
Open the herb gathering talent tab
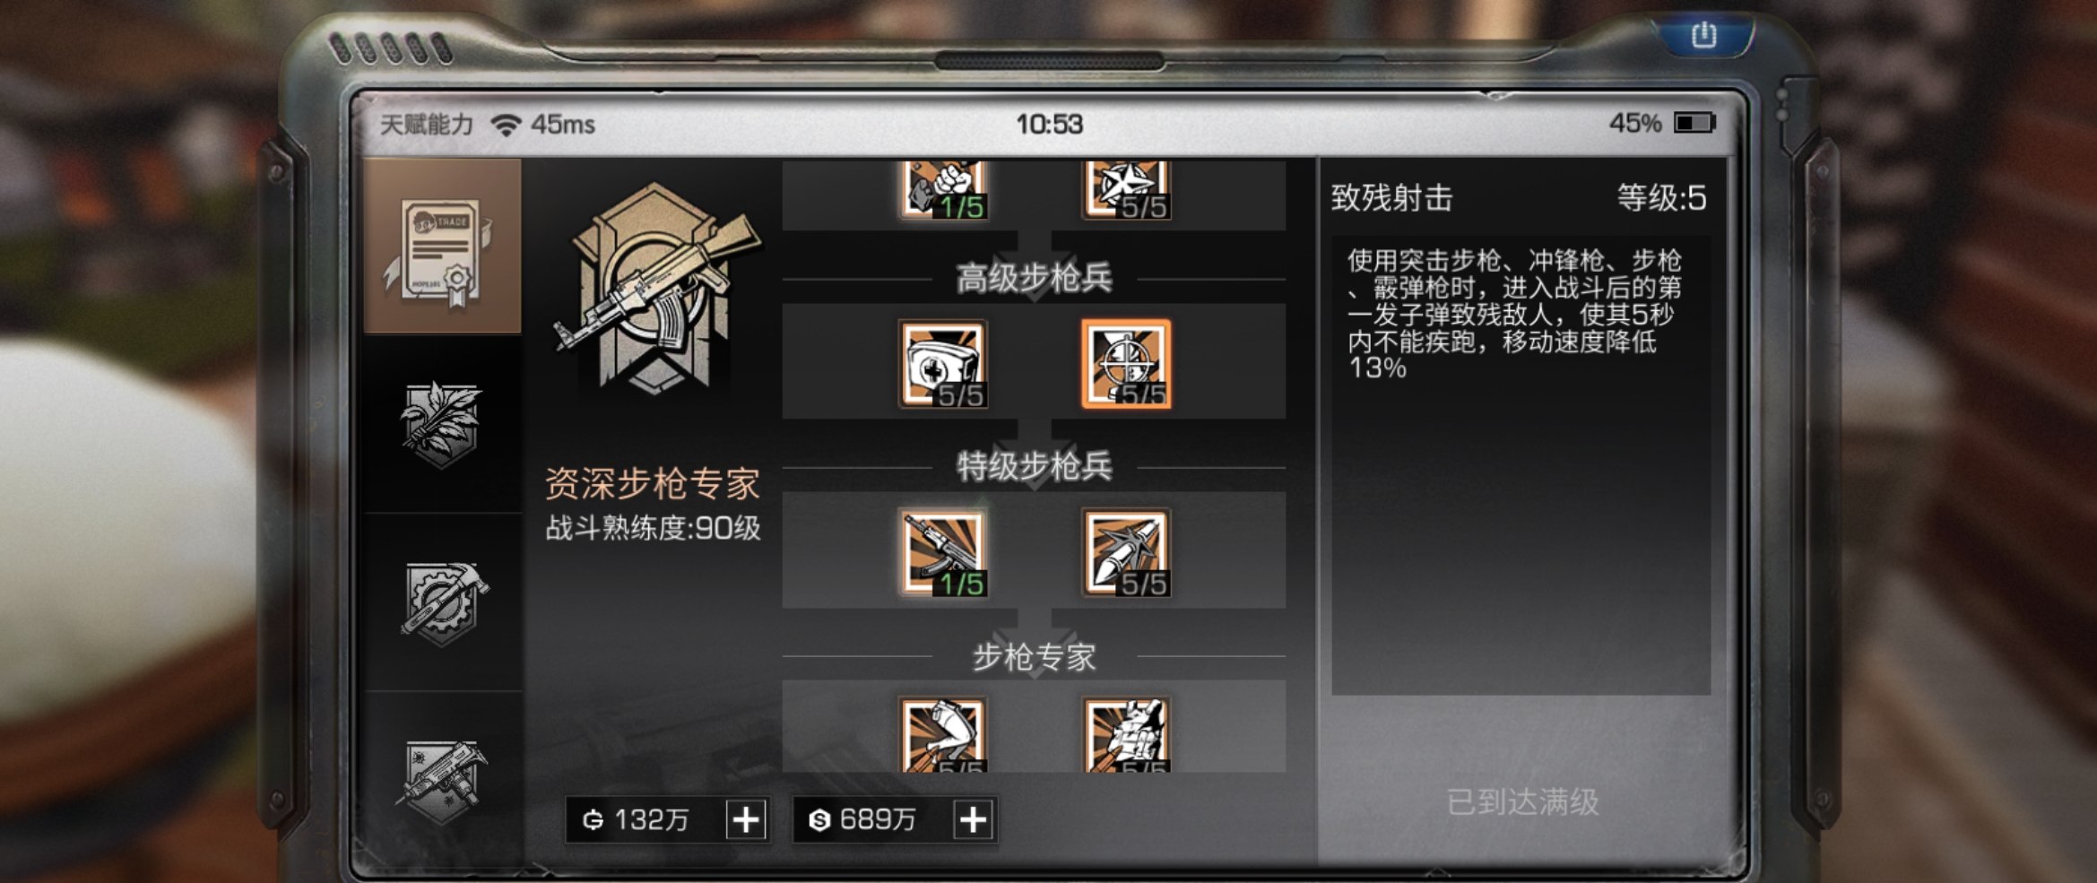[x=442, y=424]
